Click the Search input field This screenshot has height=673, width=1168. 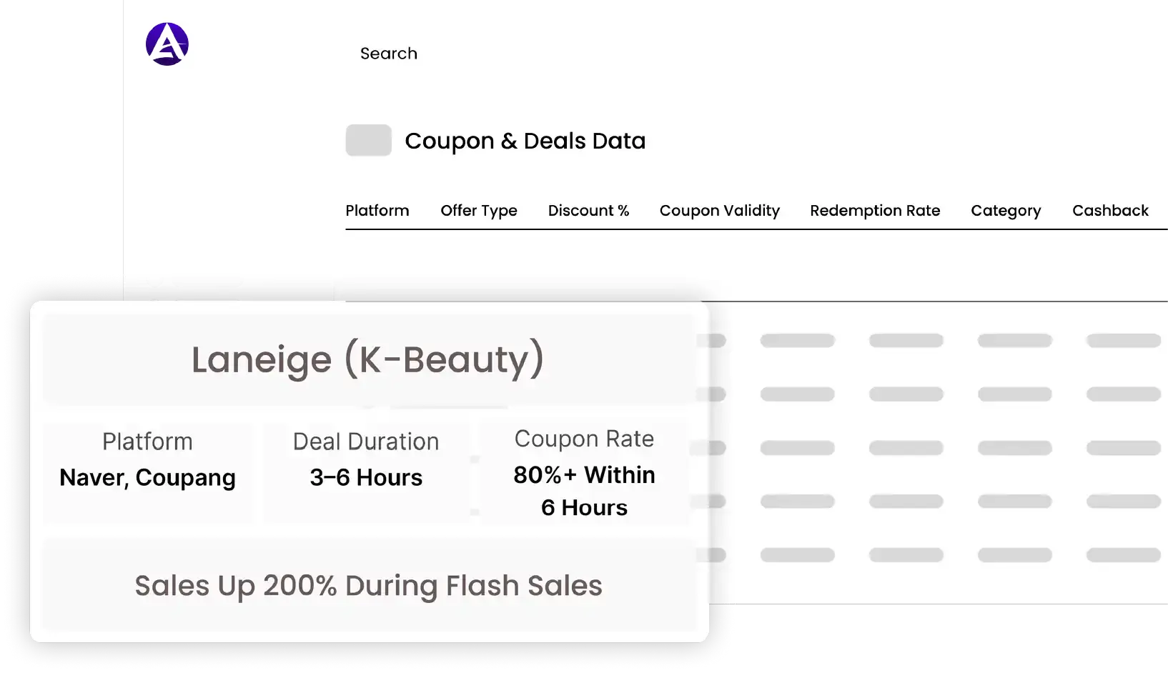(389, 54)
